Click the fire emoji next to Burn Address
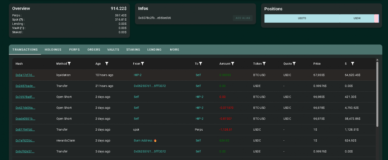Image resolution: width=388 pixels, height=160 pixels. (155, 140)
